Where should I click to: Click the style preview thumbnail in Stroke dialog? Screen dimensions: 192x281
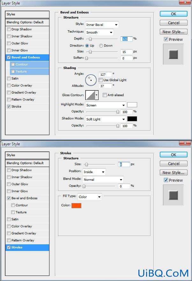click(173, 195)
